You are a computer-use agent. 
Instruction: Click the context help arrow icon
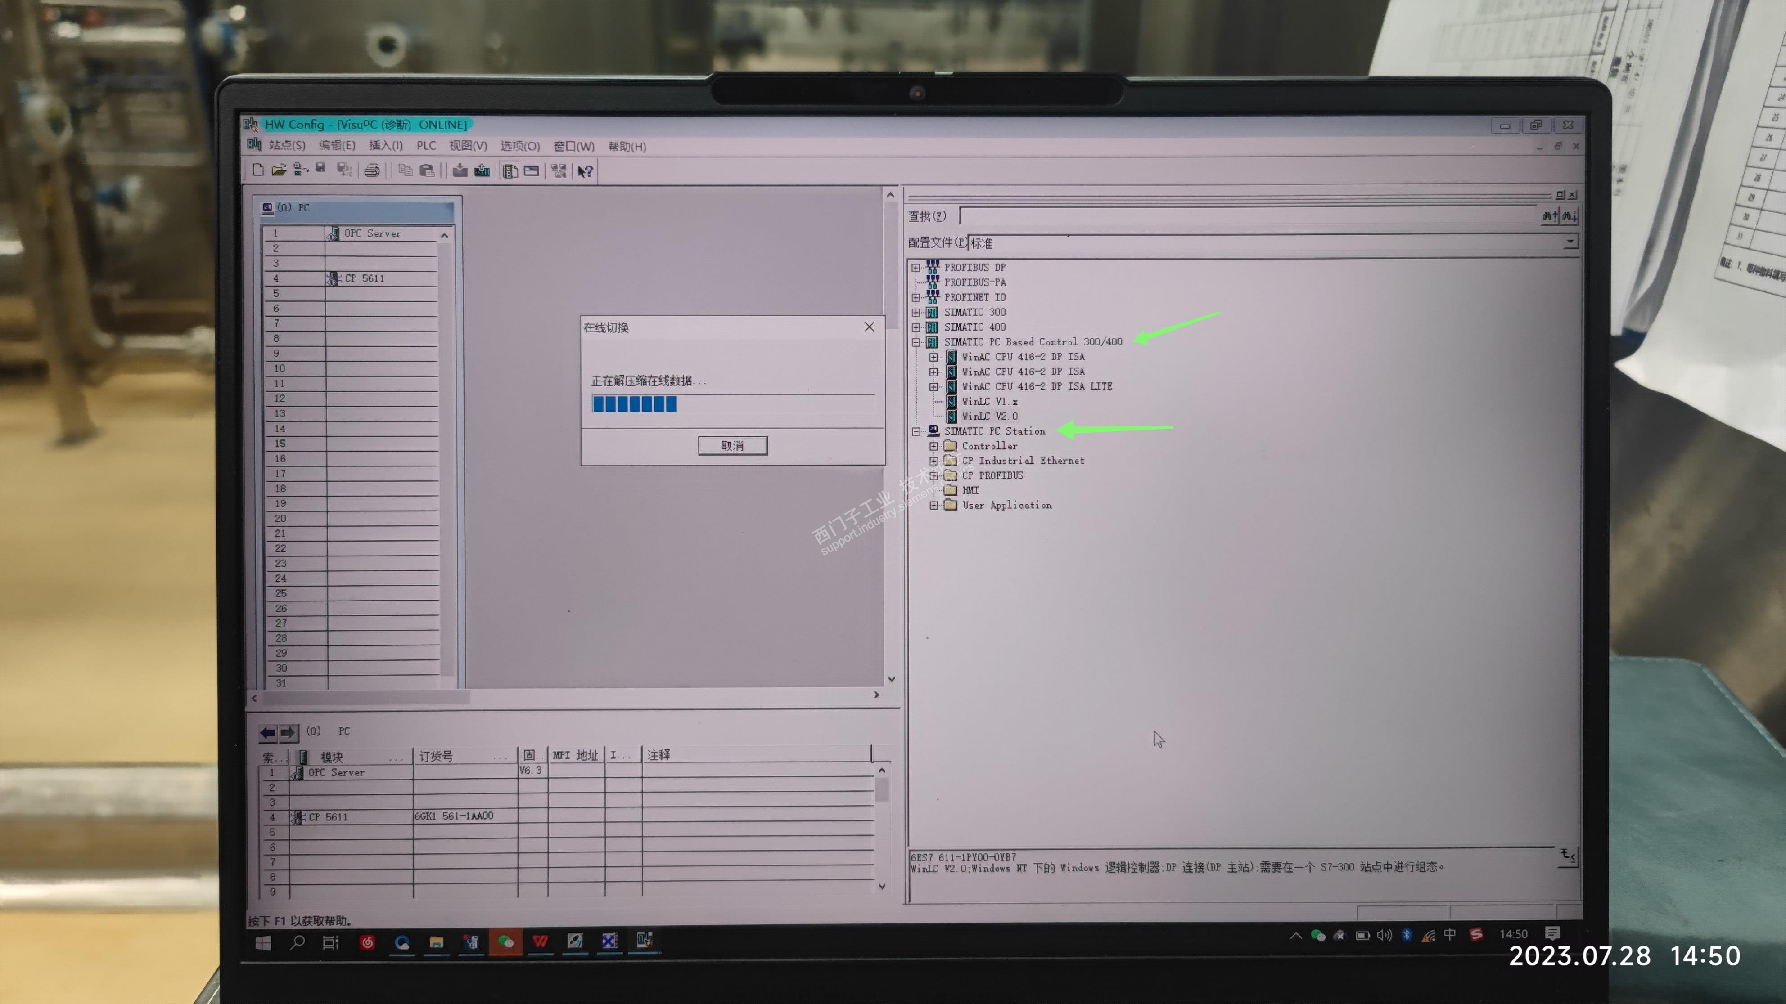coord(585,171)
